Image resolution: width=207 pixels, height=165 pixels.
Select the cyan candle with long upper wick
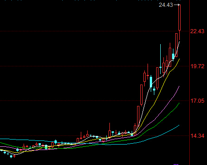pos(160,60)
